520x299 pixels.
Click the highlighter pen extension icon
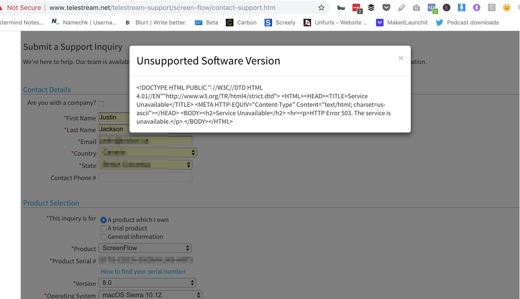(x=401, y=8)
